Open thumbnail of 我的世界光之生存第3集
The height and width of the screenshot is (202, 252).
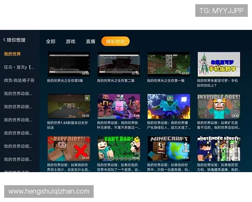click(69, 64)
